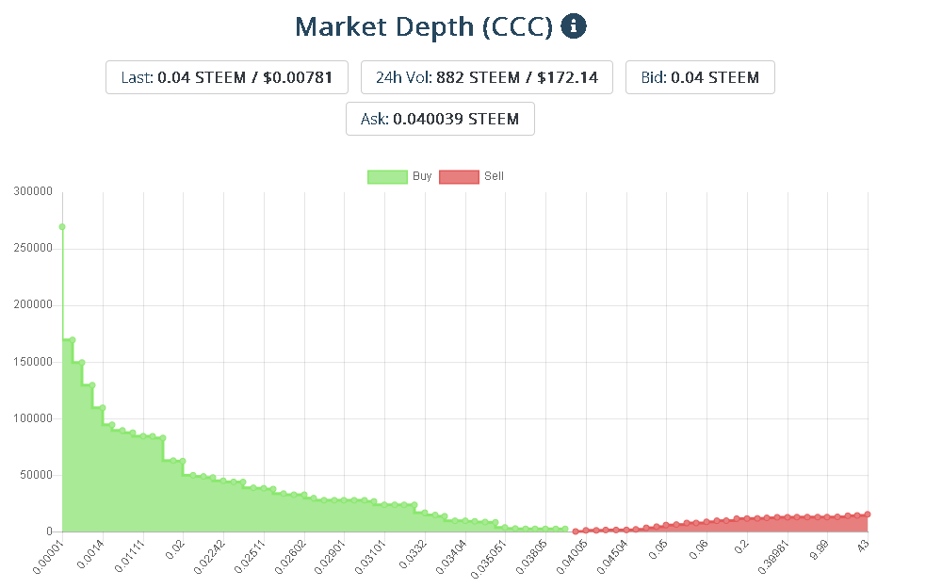942x588 pixels.
Task: Click the 300000 label on y-axis
Action: click(x=34, y=191)
